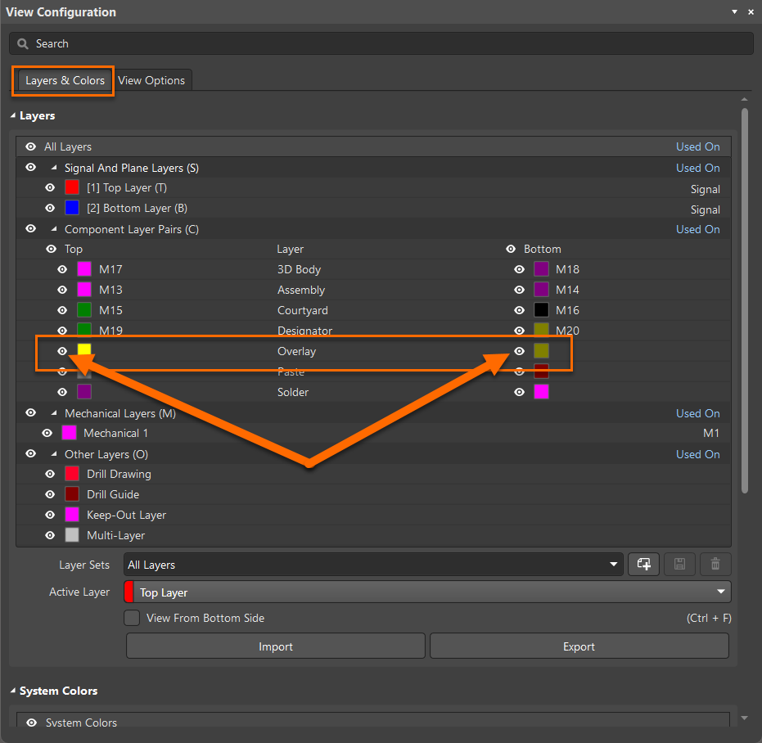Click the Export button

coord(579,646)
